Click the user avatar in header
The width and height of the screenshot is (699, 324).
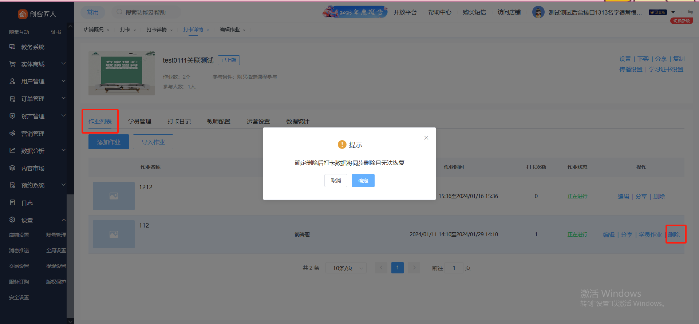[x=538, y=12]
